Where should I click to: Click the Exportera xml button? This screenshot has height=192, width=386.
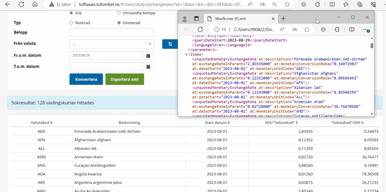[x=124, y=79]
